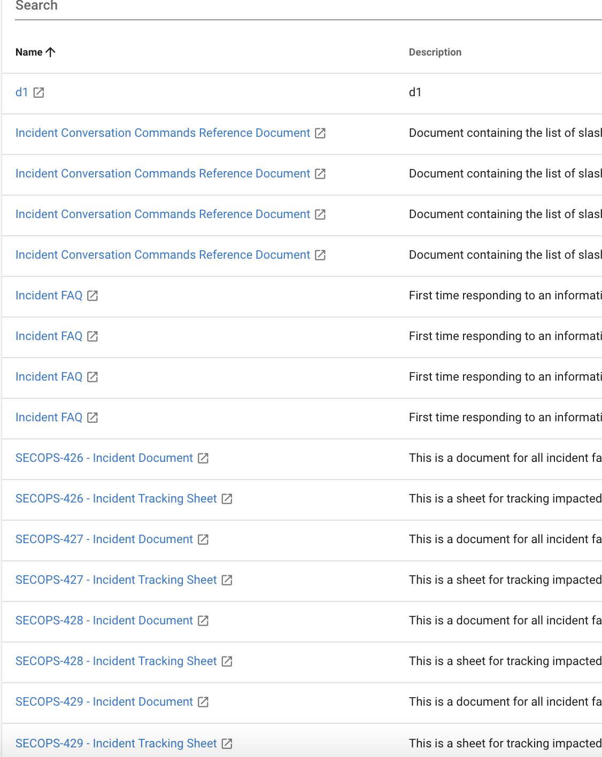Toggle Name column sort order arrow
The width and height of the screenshot is (602, 757).
[51, 52]
